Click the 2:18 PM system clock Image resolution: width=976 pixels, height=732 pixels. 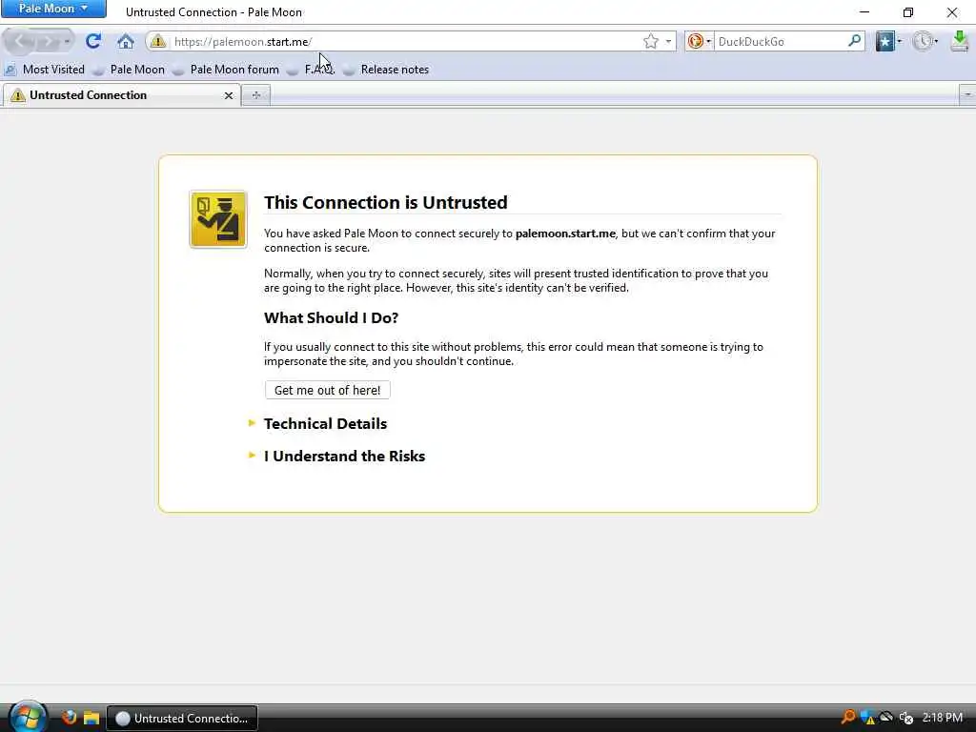pyautogui.click(x=943, y=718)
